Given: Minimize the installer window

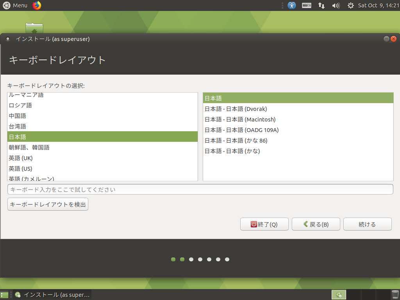Looking at the screenshot, I should pyautogui.click(x=386, y=39).
